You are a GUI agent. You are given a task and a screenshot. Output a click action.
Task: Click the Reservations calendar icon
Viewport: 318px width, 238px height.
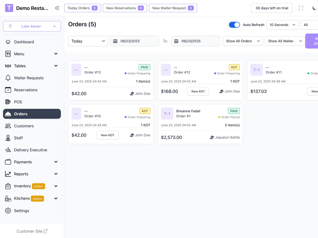click(x=8, y=90)
